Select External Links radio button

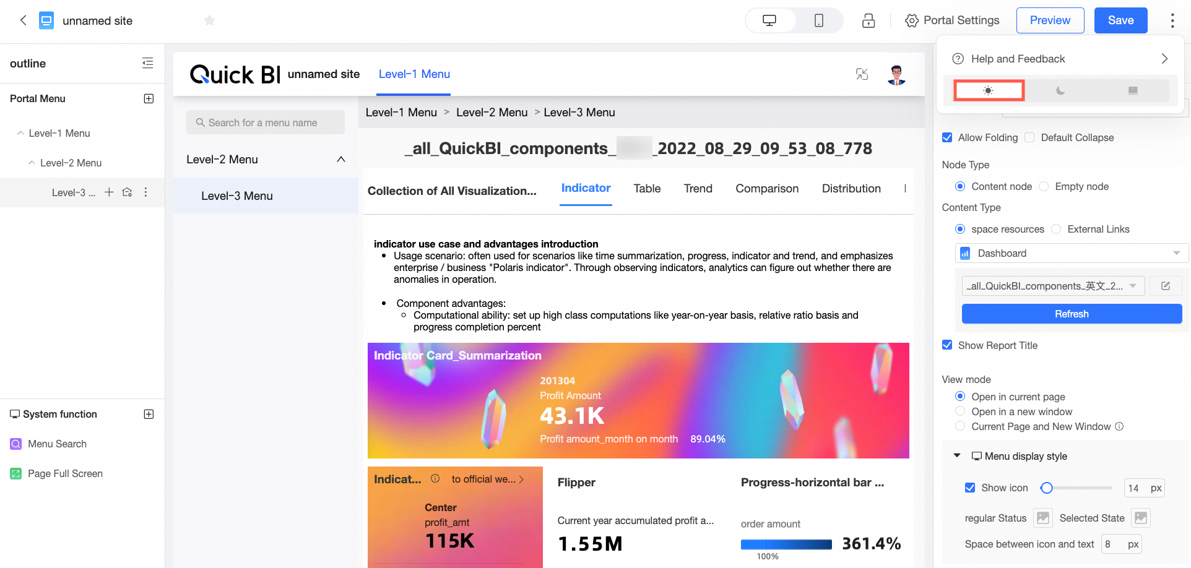click(x=1056, y=229)
